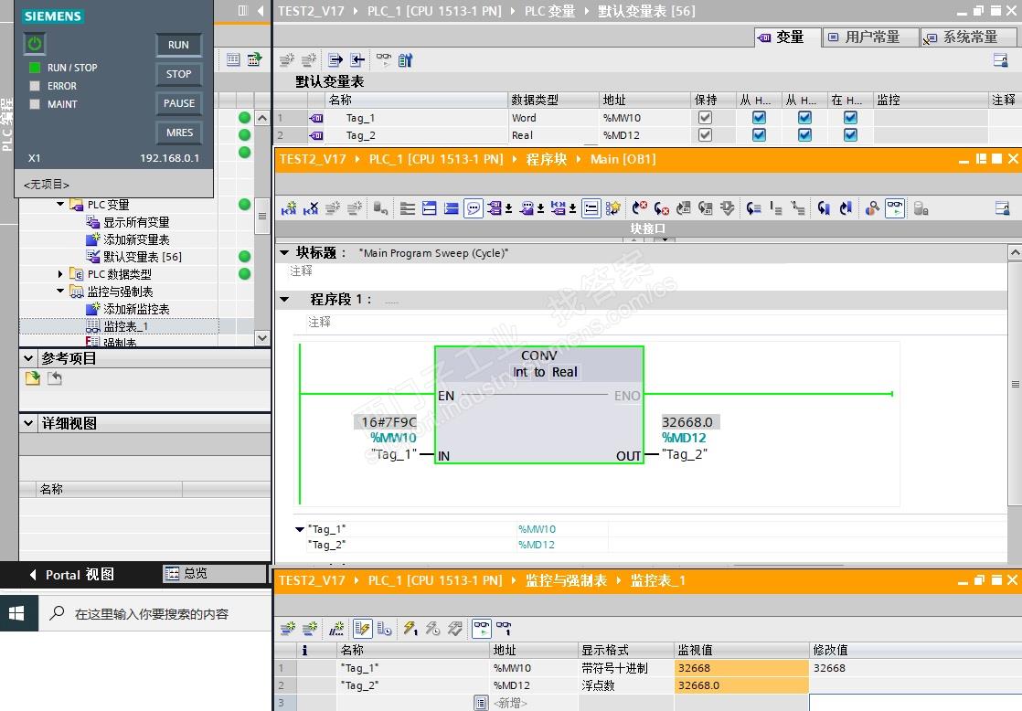
Task: Click the Windows search box
Action: point(155,614)
